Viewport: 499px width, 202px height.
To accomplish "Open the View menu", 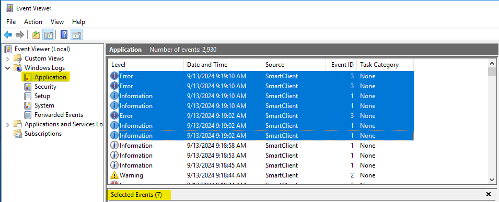I will 57,22.
